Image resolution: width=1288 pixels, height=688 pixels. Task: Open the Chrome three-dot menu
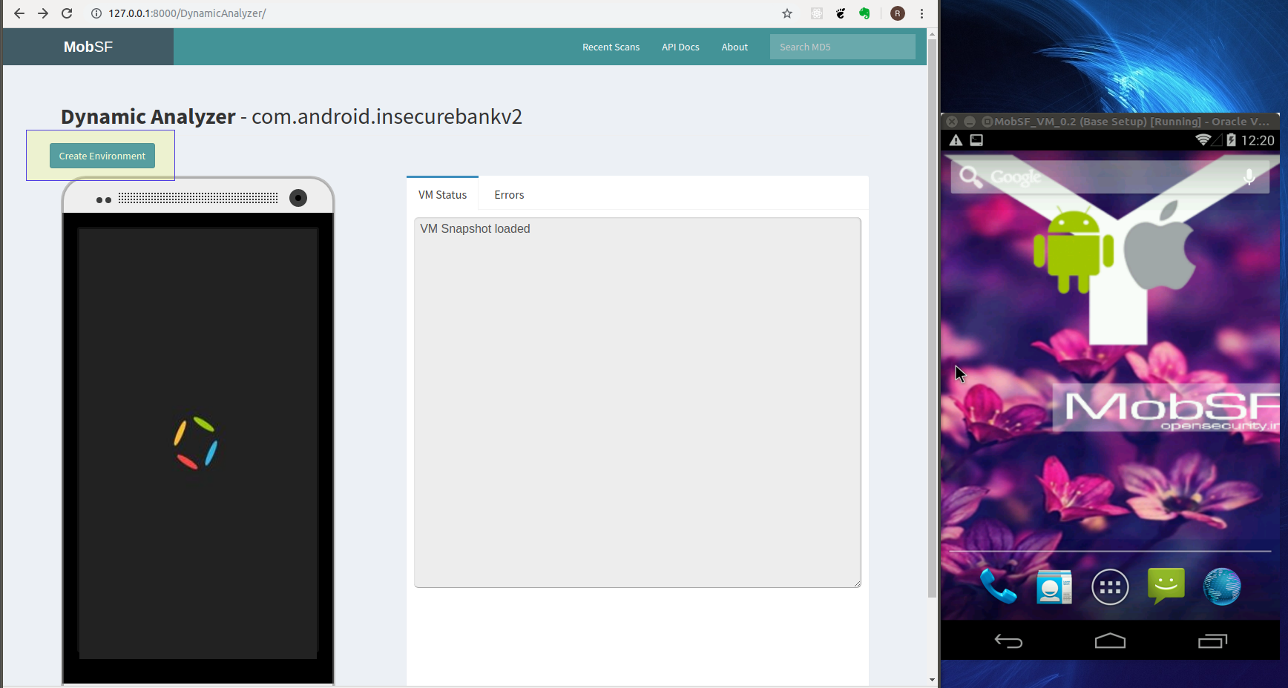tap(921, 13)
